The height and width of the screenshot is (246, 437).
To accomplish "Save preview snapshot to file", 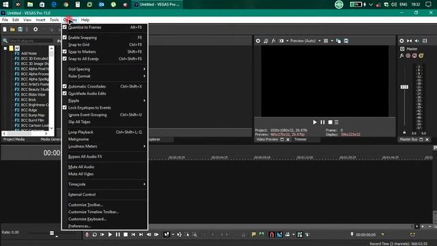I will point(346,41).
